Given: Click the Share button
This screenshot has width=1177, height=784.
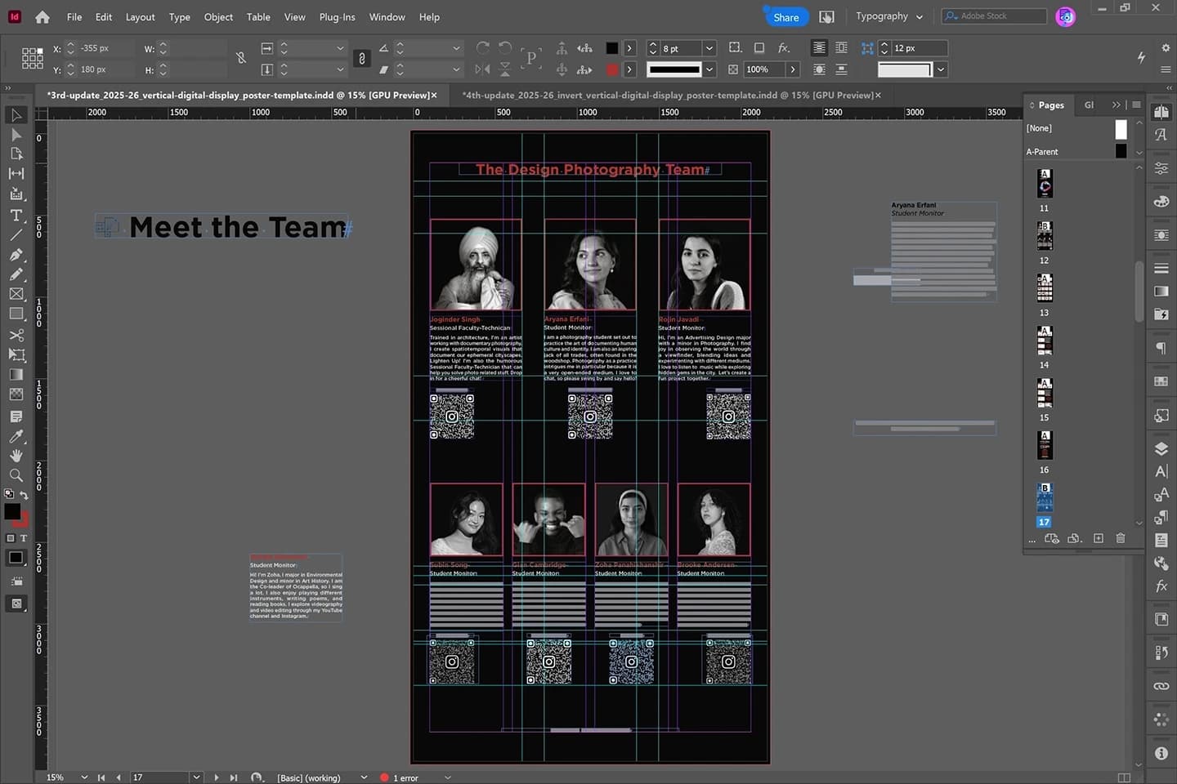Looking at the screenshot, I should pyautogui.click(x=785, y=17).
